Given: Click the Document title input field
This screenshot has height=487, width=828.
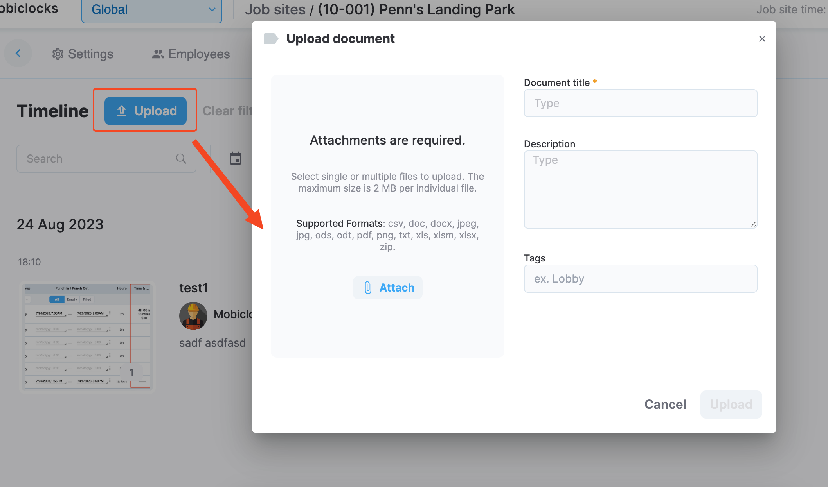Looking at the screenshot, I should [641, 103].
